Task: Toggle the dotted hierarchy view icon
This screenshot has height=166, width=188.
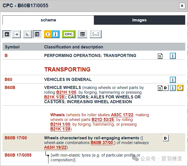Action: [27, 34]
